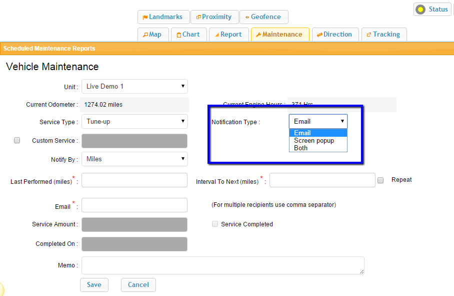Click the yellow Status indicator icon
This screenshot has height=296, width=454.
click(421, 10)
